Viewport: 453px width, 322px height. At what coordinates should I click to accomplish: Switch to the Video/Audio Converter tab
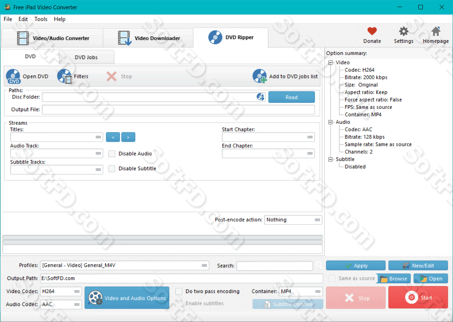click(52, 38)
